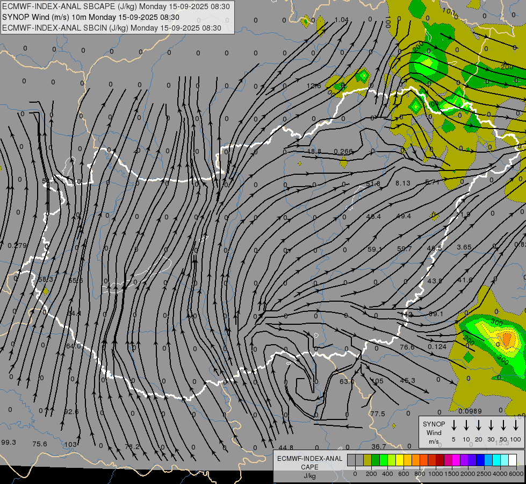Click the SYNOP Wind 10m header line

click(91, 17)
